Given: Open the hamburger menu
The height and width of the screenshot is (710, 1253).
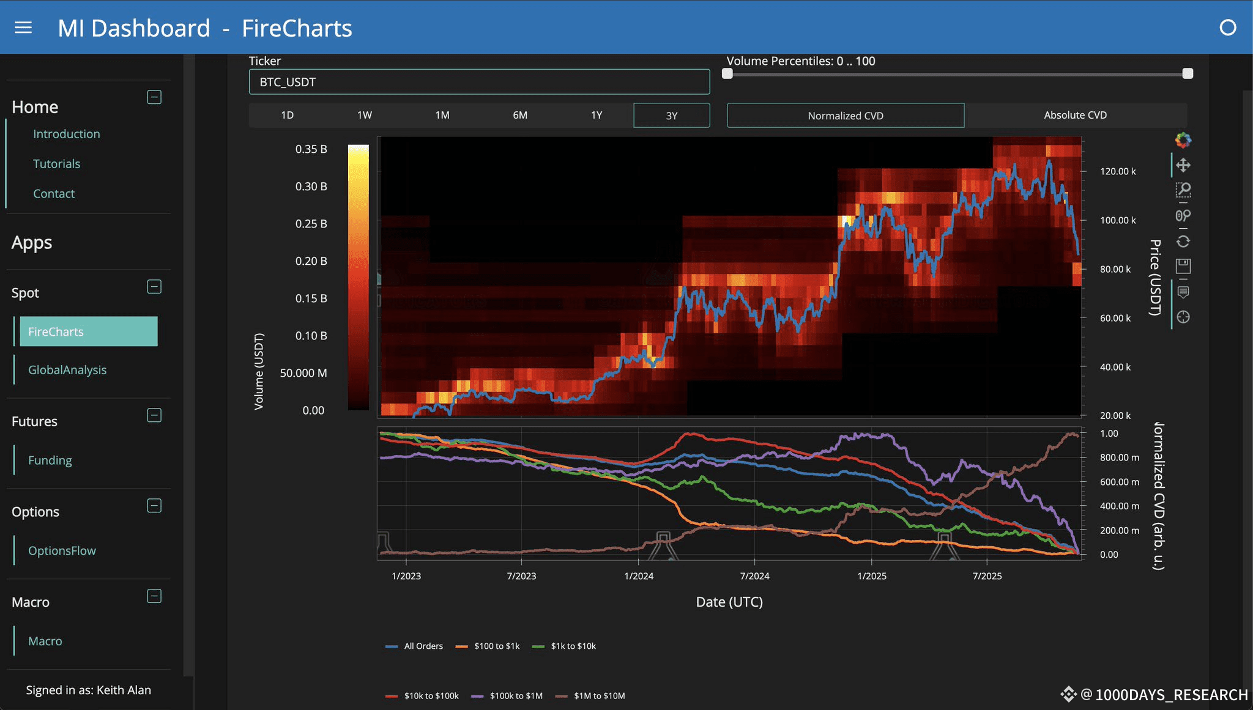Looking at the screenshot, I should click(x=23, y=28).
